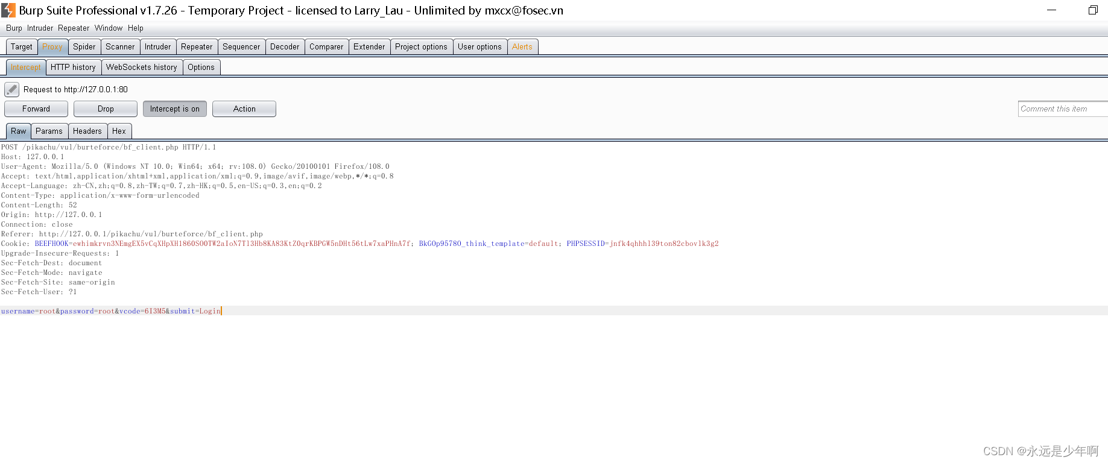
Task: Click the Content-Type header line
Action: 100,195
